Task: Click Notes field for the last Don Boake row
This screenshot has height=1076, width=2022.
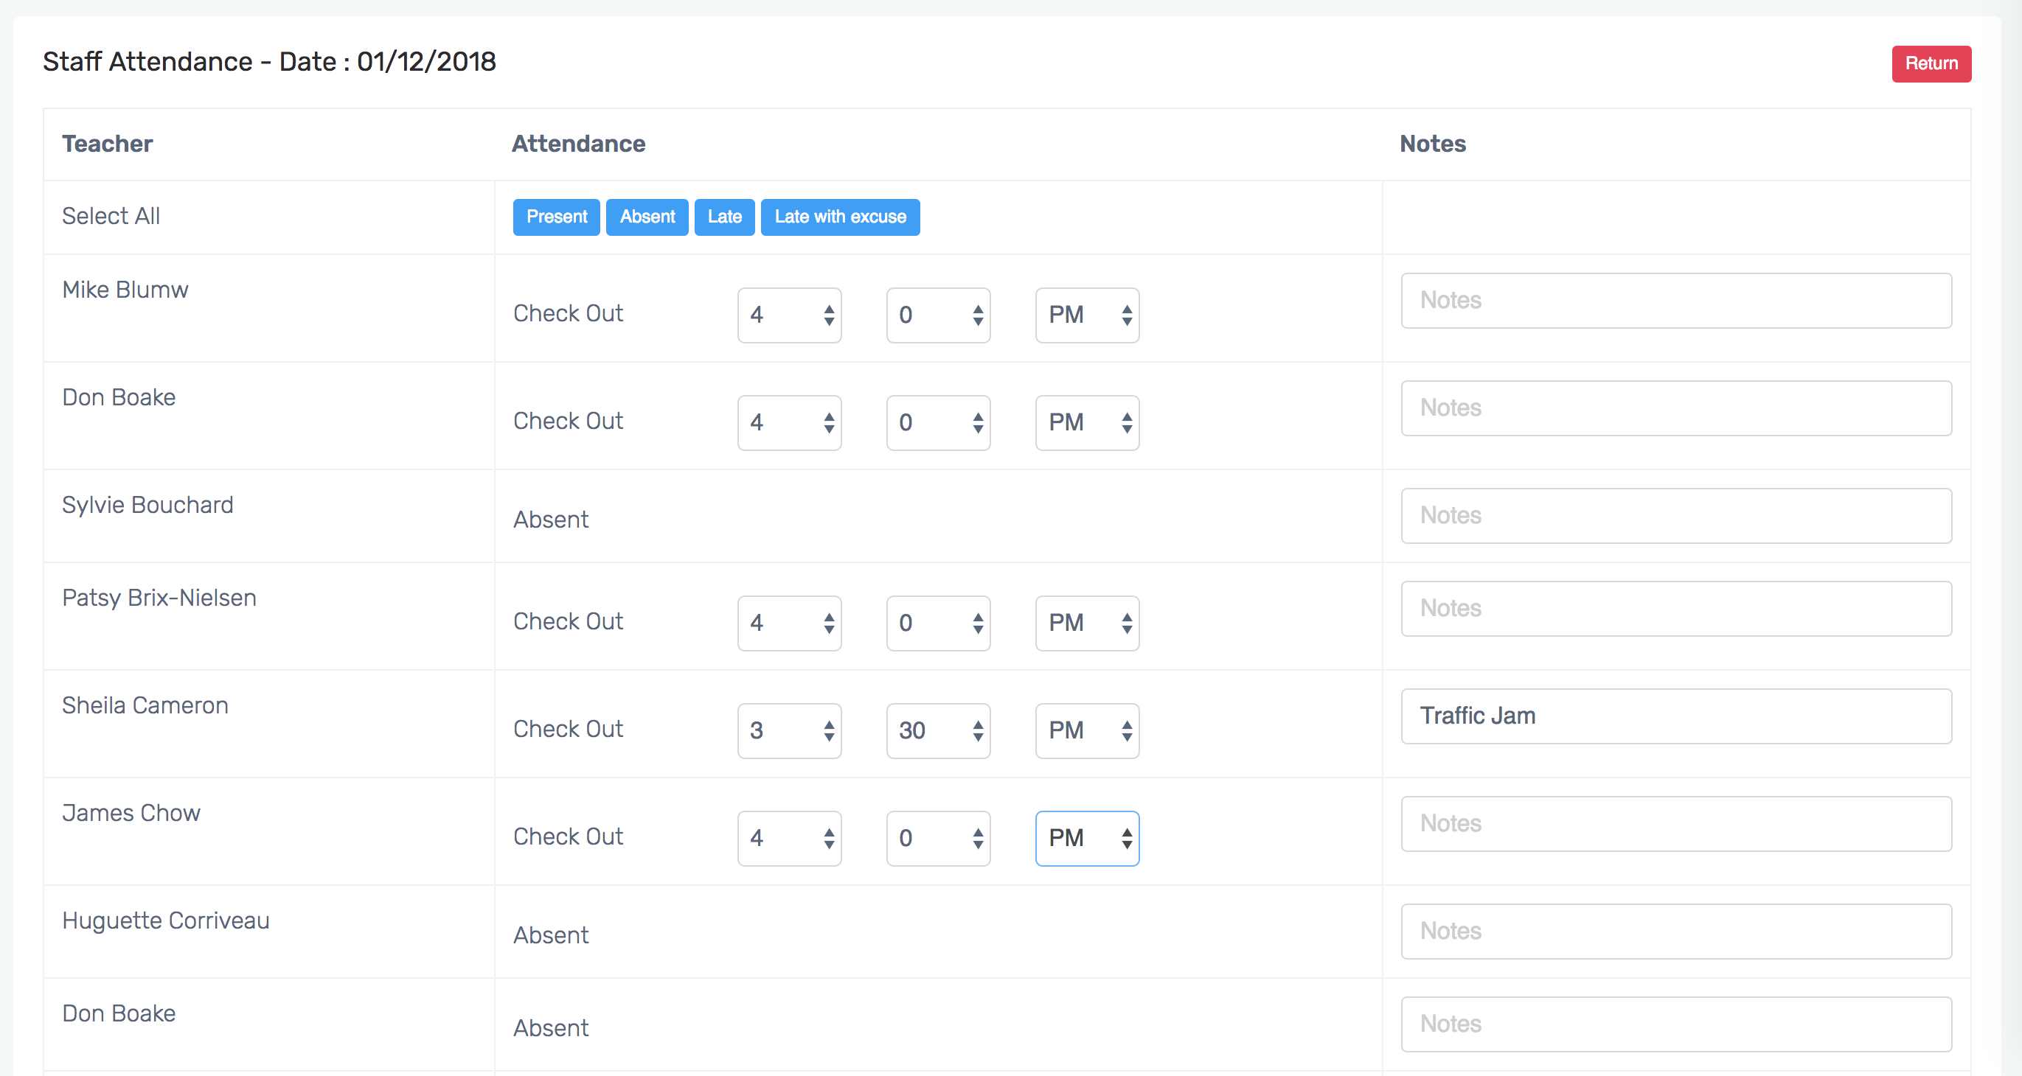Action: [1676, 1024]
